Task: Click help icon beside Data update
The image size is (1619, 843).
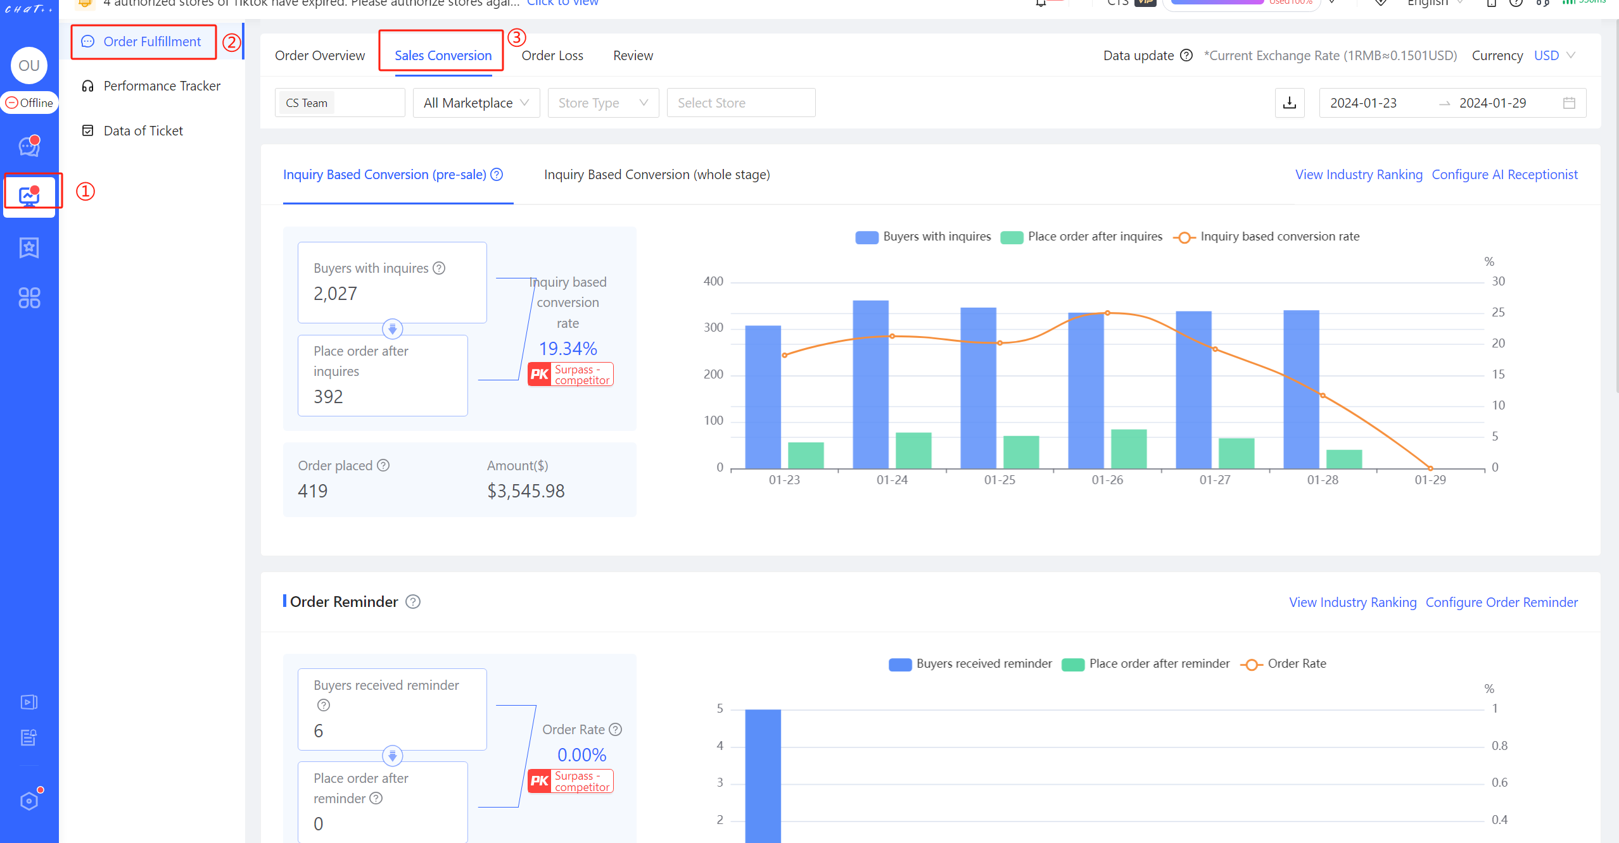Action: (x=1186, y=55)
